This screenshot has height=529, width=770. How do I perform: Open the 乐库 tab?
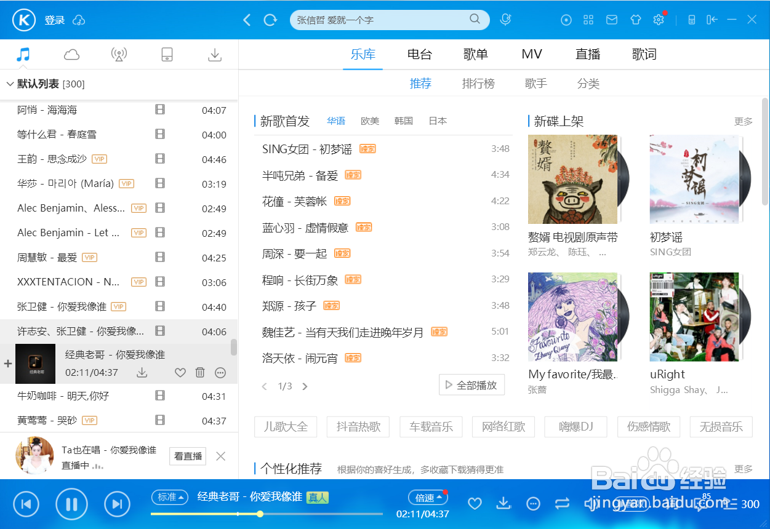tap(363, 54)
